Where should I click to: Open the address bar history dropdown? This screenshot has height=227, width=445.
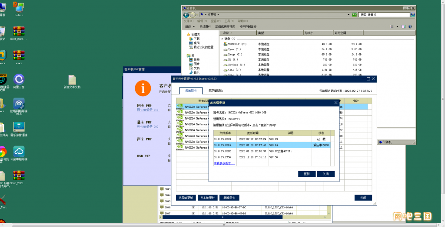tap(349, 15)
